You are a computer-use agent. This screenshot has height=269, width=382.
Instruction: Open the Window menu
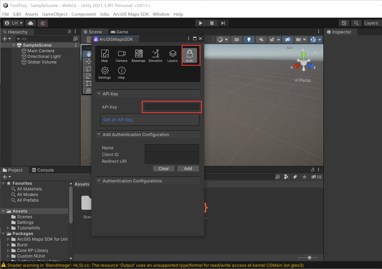161,14
